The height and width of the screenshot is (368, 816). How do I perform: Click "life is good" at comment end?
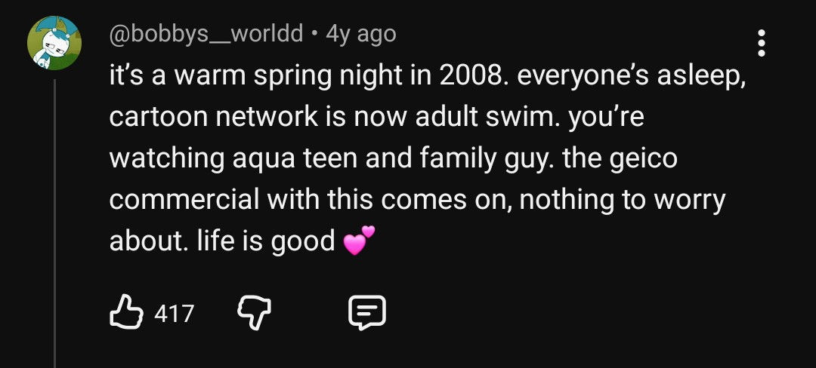[x=266, y=241]
